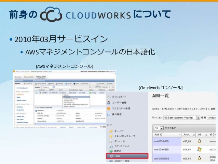Viewport: 218px width, 164px height.
Task: Click the Launch Instance toolbar button in AWS console
Action: [41, 84]
